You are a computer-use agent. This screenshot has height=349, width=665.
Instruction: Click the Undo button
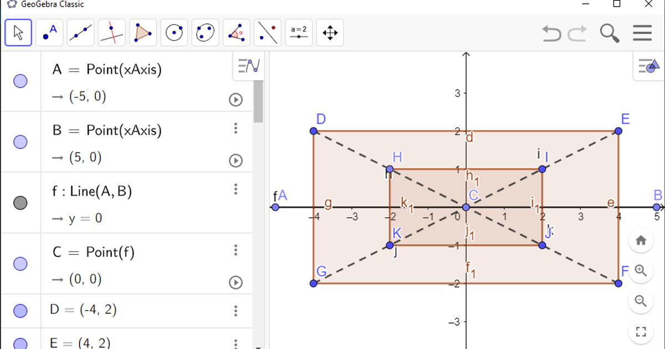550,33
